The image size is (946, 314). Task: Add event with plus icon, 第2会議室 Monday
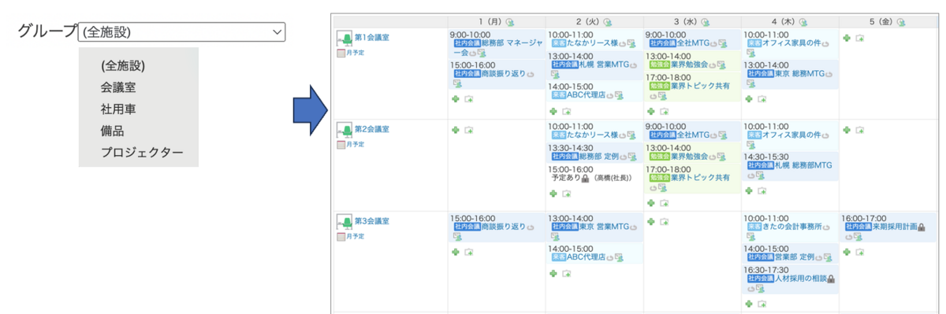[455, 130]
